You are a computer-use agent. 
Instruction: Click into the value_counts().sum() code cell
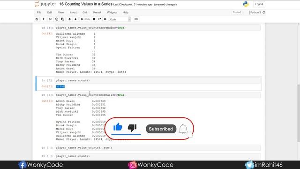point(157,148)
